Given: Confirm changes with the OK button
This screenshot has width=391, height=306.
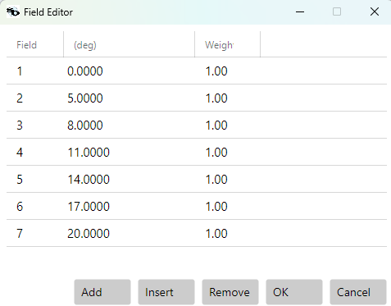Looking at the screenshot, I should 294,292.
